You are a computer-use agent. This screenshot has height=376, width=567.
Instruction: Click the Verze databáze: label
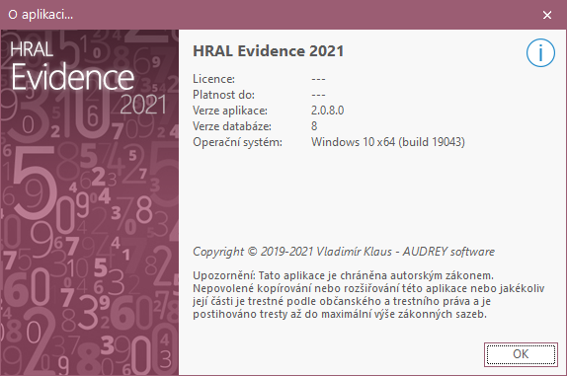(232, 126)
